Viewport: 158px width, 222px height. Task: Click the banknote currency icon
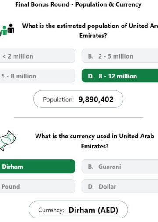(7, 141)
